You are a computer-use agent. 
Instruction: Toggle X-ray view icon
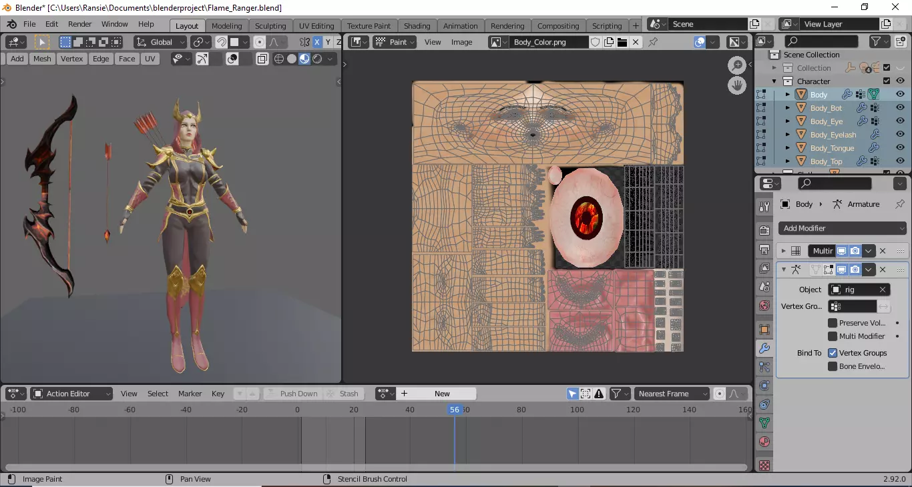[x=262, y=59]
